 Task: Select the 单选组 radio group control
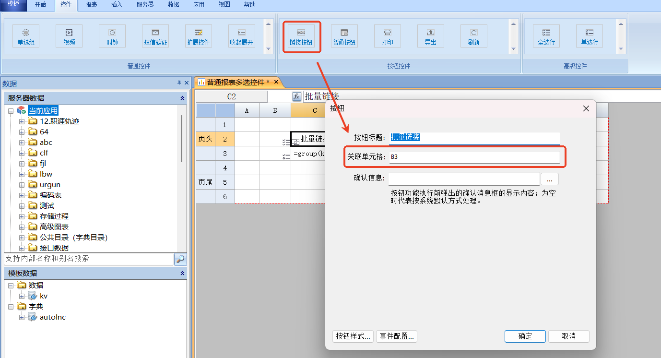(x=26, y=36)
